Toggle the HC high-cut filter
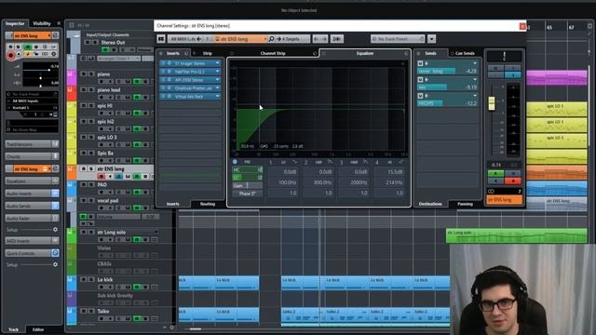596x335 pixels. [247, 169]
